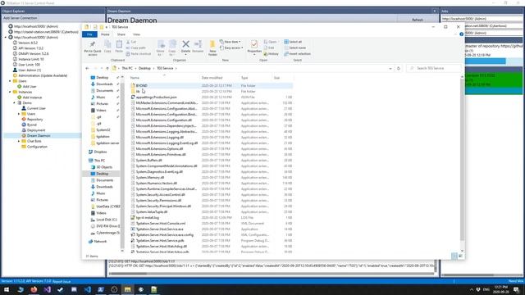Go back with Explorer's back arrow

(x=88, y=68)
